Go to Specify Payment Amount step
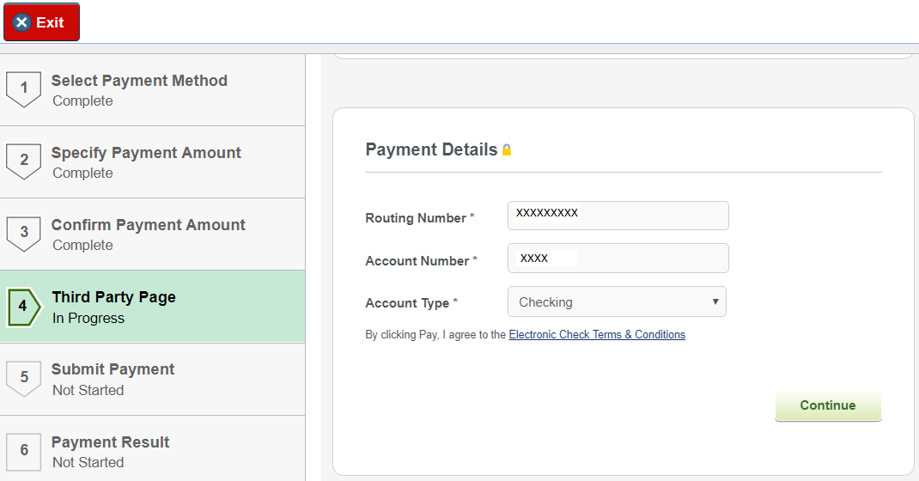 click(x=146, y=153)
